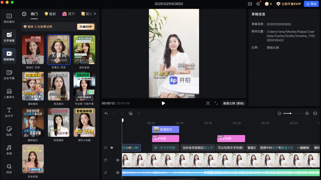Screen dimensions: 321x180
Task: Enter fullscreen preview mode
Action: point(216,103)
